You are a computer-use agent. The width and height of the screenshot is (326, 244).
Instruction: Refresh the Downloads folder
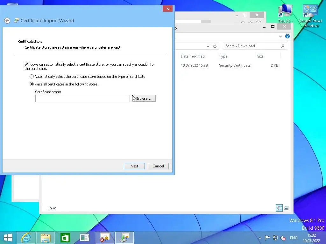point(215,46)
